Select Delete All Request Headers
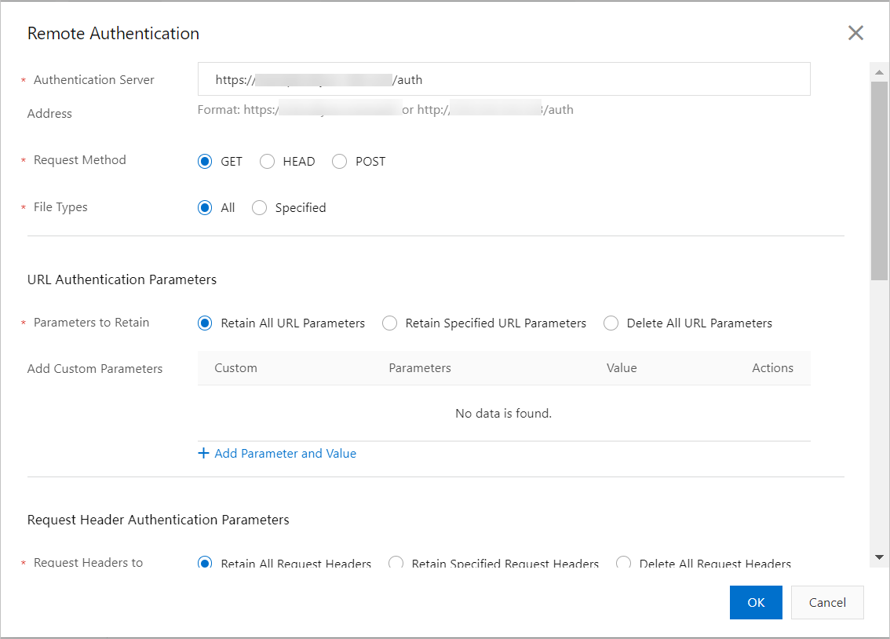This screenshot has width=890, height=639. 624,563
